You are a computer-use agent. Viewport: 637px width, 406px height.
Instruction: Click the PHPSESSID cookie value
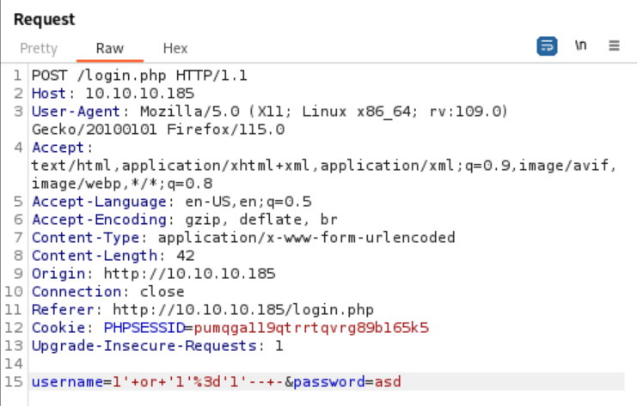[311, 327]
